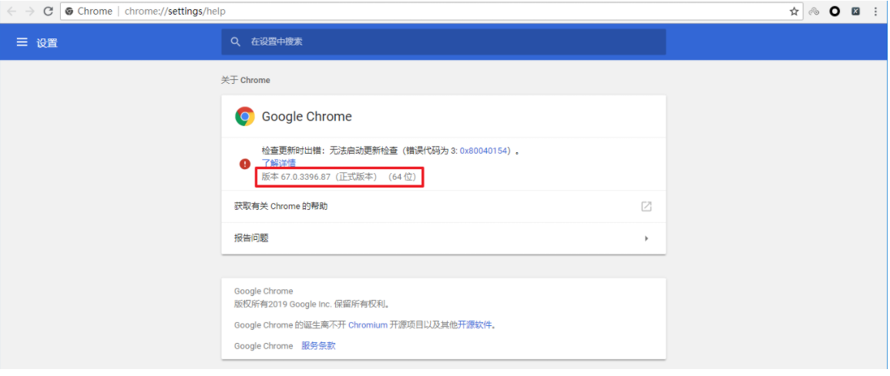Open the 服务条款 link
Viewport: 890px width, 376px height.
(318, 346)
